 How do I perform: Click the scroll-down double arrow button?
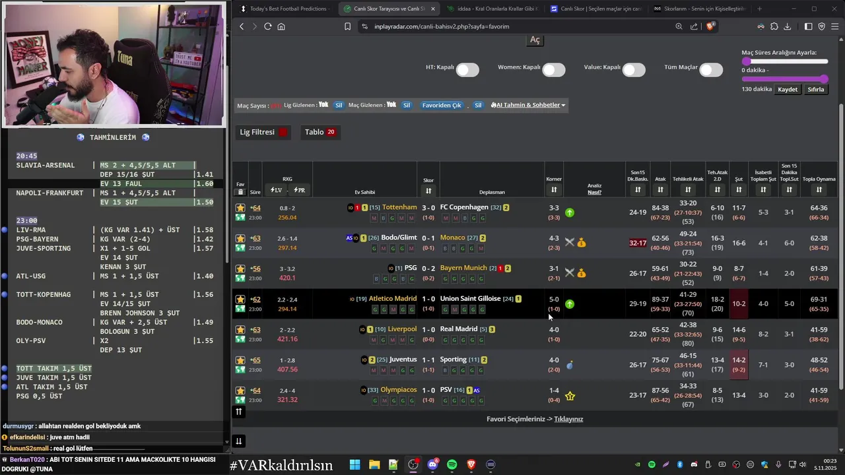239,441
